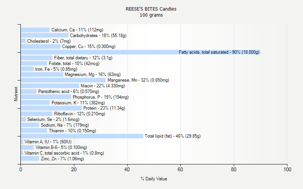The image size is (303, 189).
Task: Click the Thiamin bar
Action: pyautogui.click(x=34, y=130)
